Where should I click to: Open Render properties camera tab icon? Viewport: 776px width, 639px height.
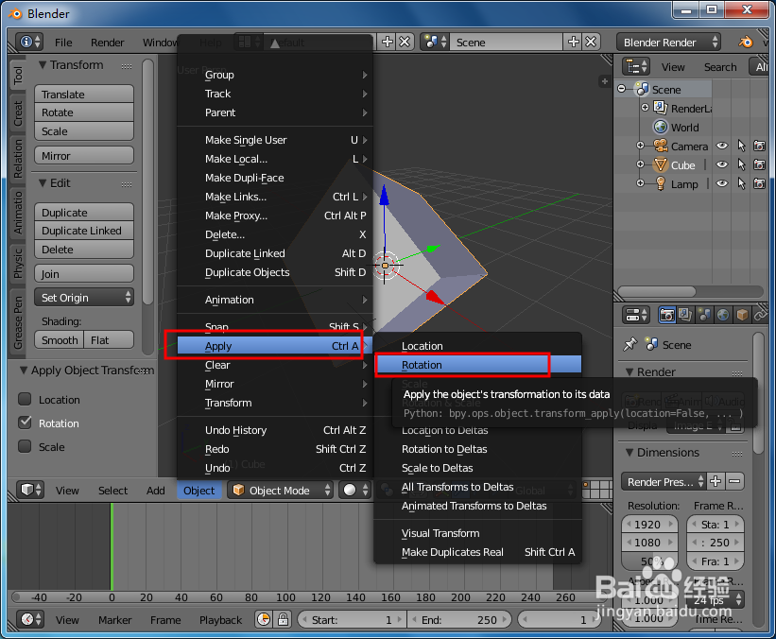(x=666, y=315)
